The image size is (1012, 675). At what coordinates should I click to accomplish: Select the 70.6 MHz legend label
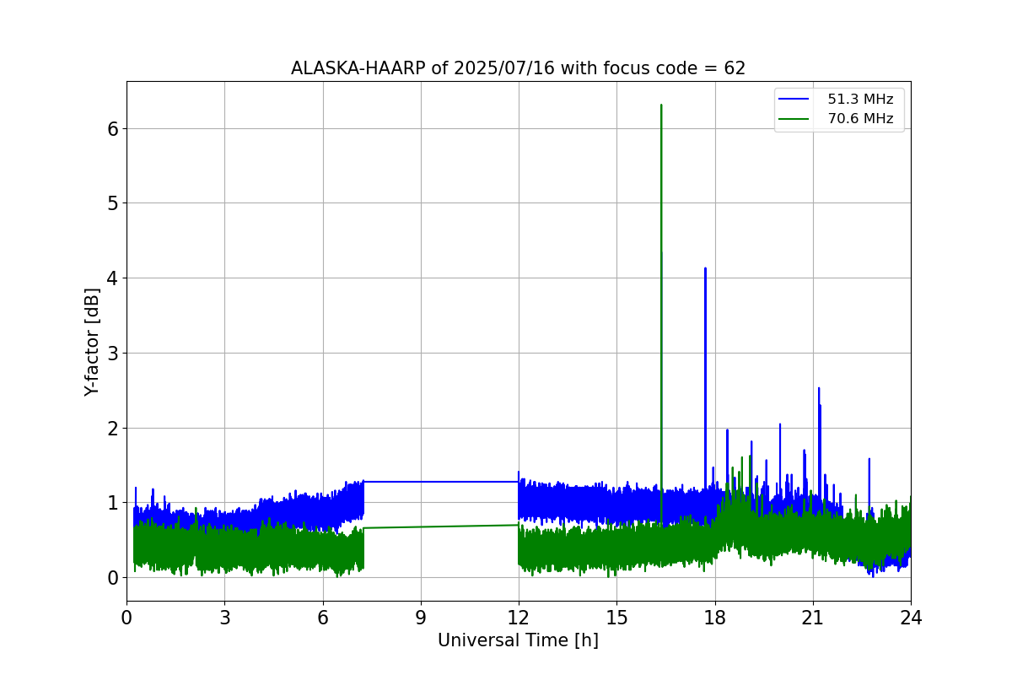pos(860,119)
